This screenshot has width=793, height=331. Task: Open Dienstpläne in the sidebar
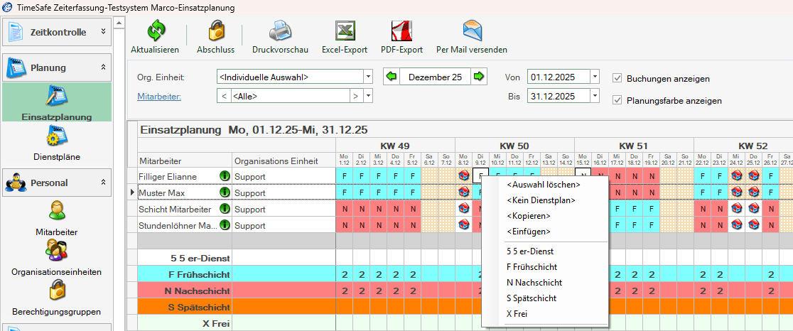(57, 143)
